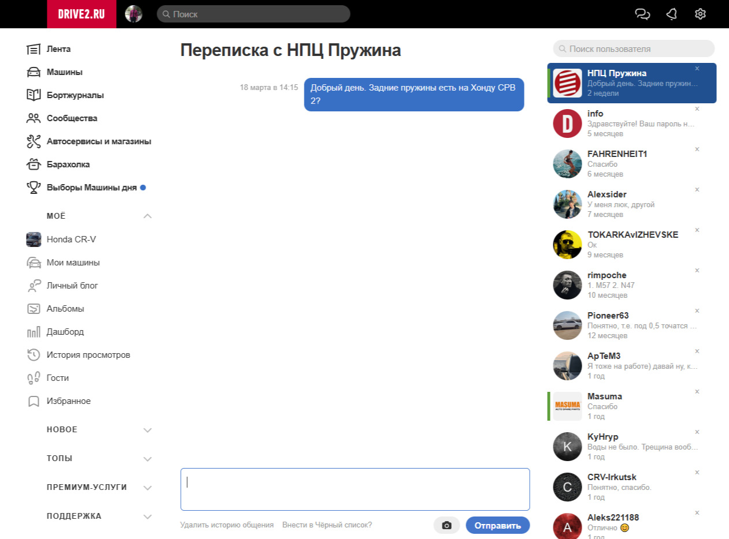Open Бортжурналы in sidebar
Image resolution: width=729 pixels, height=539 pixels.
[75, 95]
